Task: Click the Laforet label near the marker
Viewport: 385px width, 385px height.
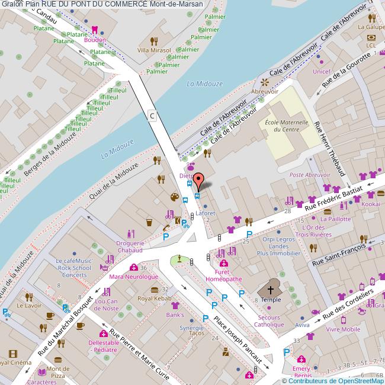Action: coord(205,211)
